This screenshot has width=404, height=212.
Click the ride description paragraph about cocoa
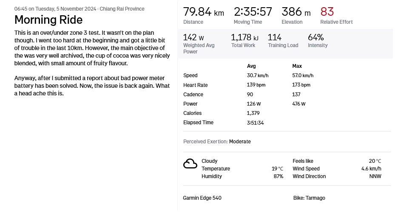point(92,48)
